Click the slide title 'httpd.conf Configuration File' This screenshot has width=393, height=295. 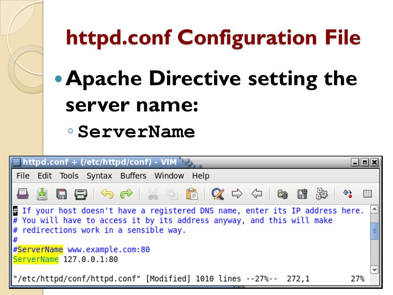[213, 38]
